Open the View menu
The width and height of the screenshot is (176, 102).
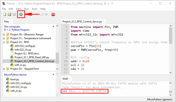[18, 9]
